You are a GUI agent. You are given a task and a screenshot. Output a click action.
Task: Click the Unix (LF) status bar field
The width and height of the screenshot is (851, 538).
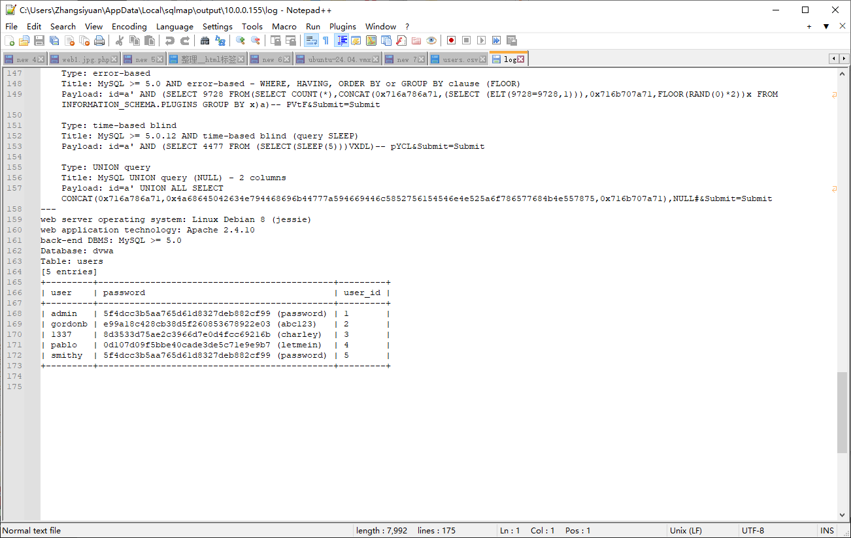pos(703,531)
